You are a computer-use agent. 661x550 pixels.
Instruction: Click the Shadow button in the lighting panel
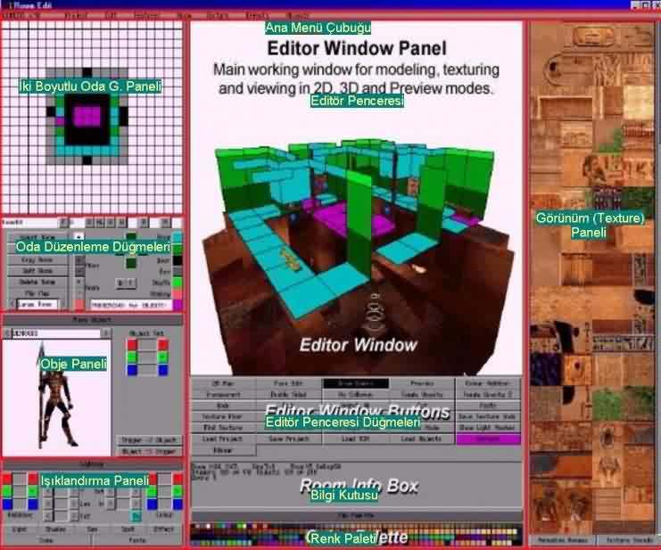[55, 529]
